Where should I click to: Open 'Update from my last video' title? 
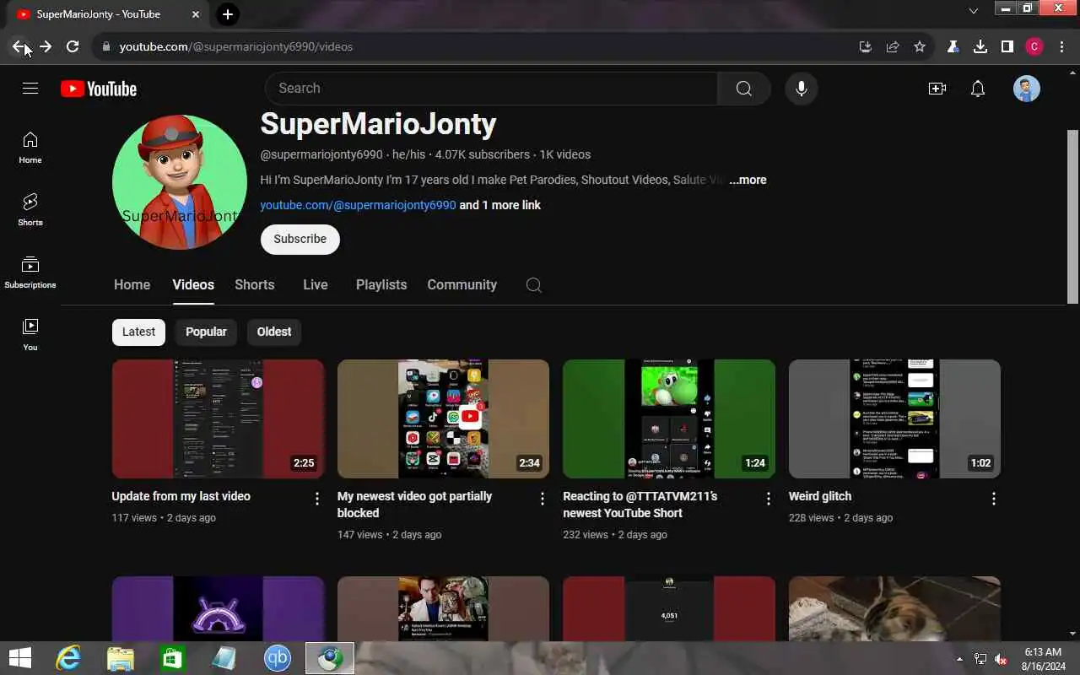click(181, 496)
